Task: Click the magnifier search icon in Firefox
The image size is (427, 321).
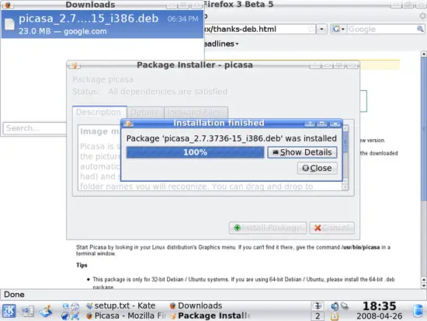Action: [420, 29]
